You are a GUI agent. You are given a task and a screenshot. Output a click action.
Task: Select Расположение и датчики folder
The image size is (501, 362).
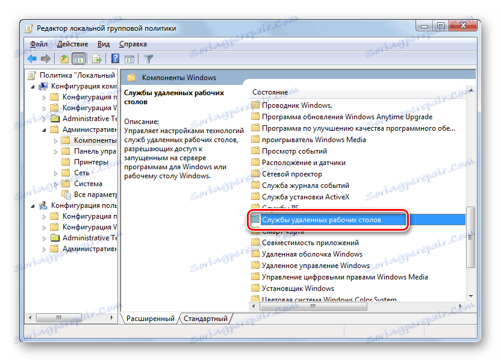303,162
